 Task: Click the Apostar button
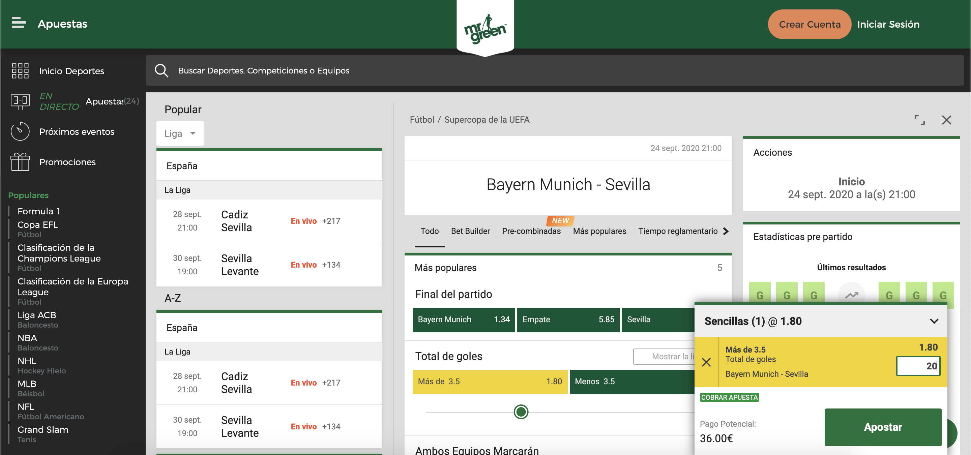(883, 427)
